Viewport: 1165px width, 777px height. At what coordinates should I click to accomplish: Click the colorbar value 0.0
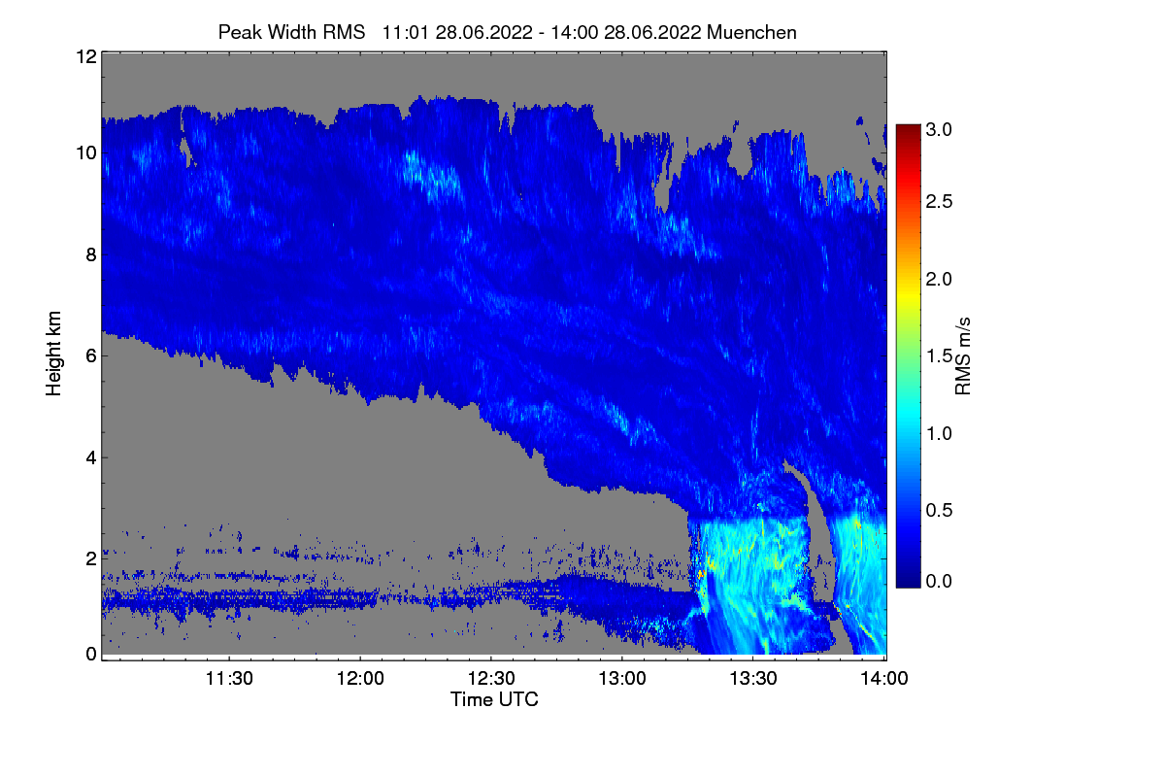[940, 581]
